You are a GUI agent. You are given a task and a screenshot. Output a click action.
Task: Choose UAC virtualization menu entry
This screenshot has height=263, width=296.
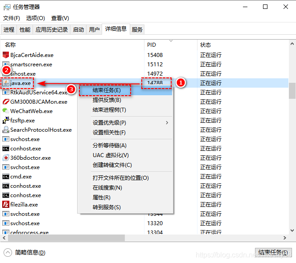(126, 155)
